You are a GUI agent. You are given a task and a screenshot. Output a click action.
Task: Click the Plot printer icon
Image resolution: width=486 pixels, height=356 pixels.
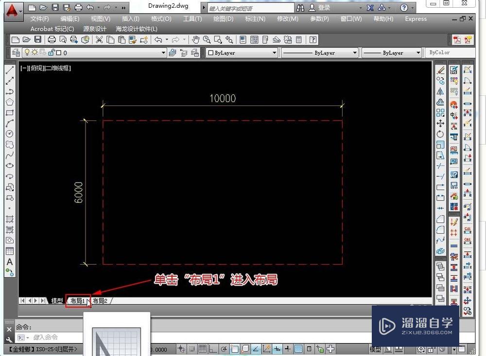[x=52, y=40]
